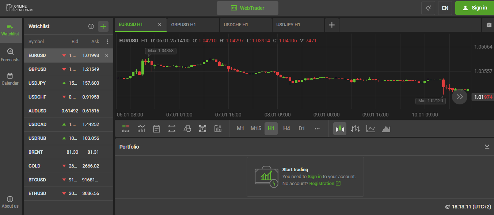Open the Calendar sidebar panel
Screen dimensions: 494x215
10,78
